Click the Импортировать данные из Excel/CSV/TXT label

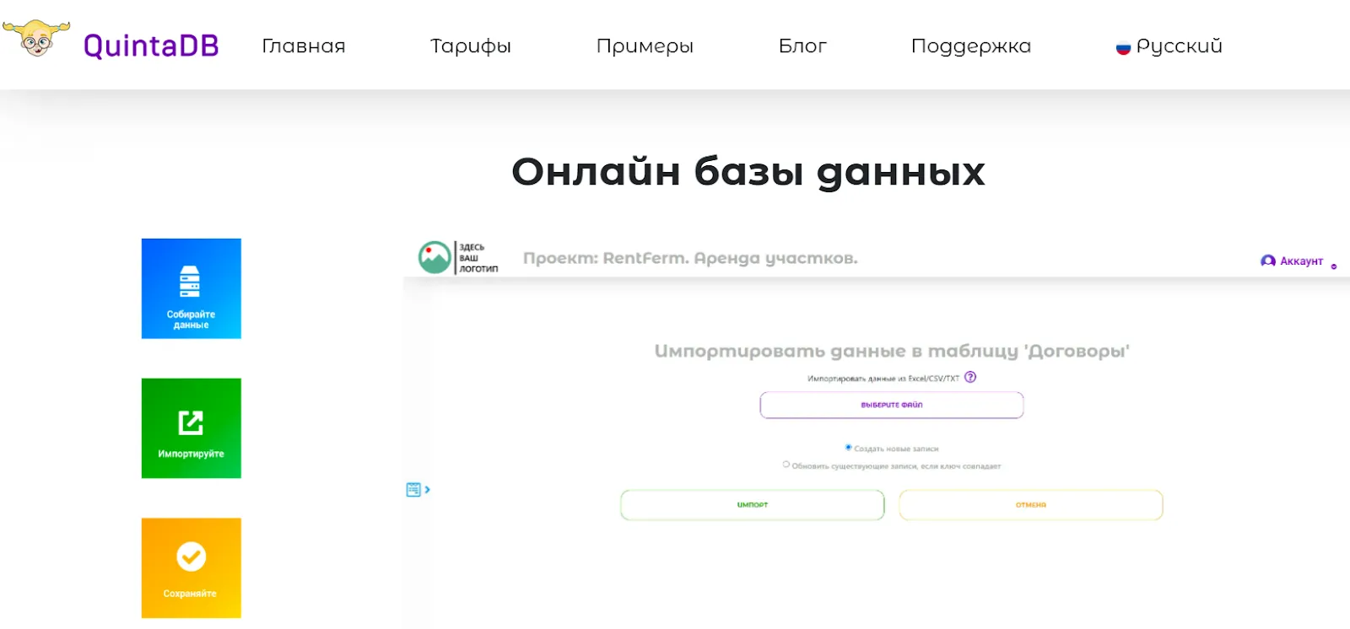[883, 379]
